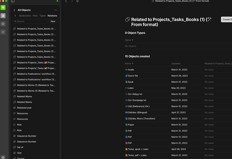Click left chevron before Bookmarks tab
Image resolution: width=232 pixels, height=159 pixels.
click(x=15, y=16)
